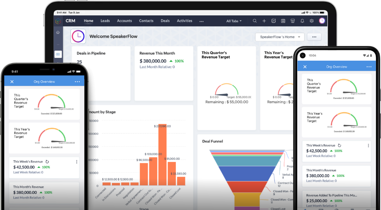Click the Welcome SpeakerFlow heading

tap(113, 36)
